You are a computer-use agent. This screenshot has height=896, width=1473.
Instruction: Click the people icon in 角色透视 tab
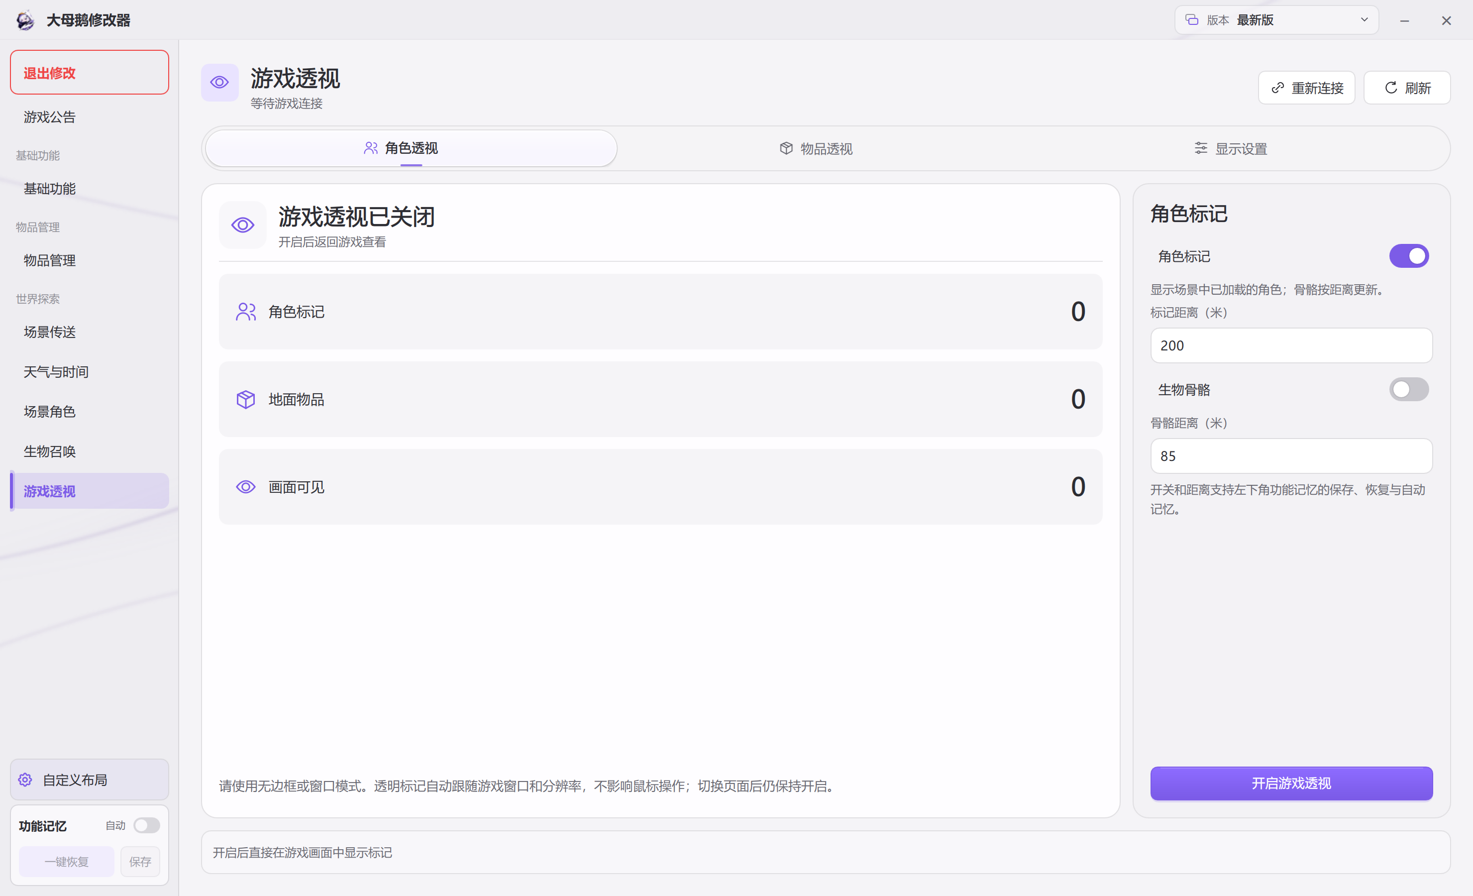371,148
